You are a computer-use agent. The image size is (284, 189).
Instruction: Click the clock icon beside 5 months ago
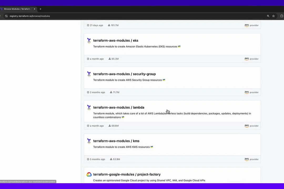(88, 159)
